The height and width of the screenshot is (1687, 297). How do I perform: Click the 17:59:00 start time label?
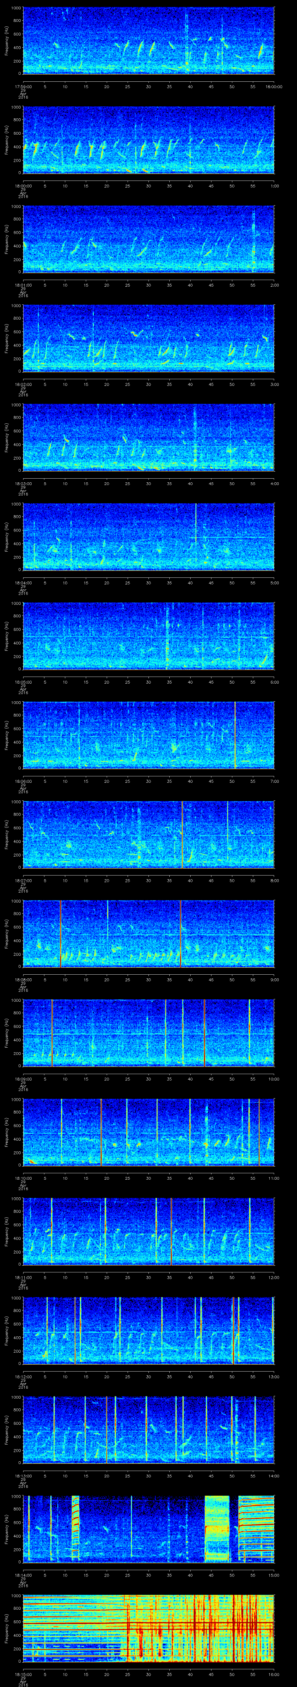(x=23, y=86)
